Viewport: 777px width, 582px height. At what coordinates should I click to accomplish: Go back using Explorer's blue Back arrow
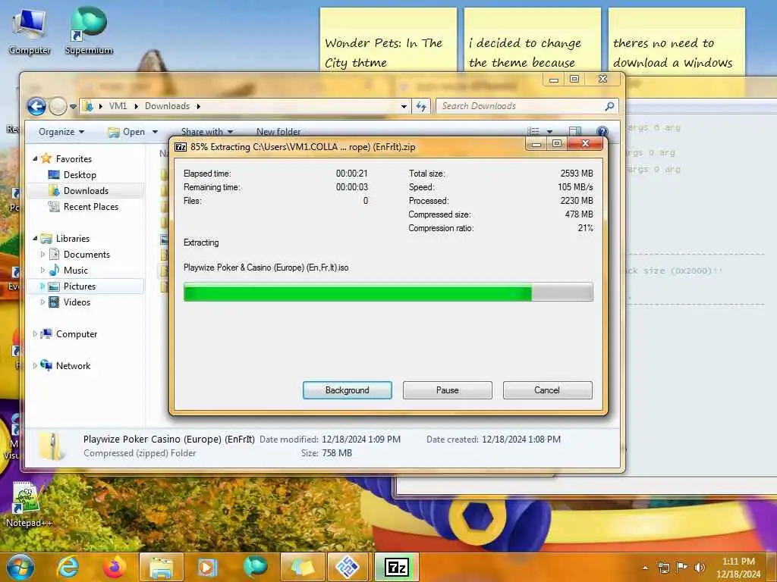click(x=36, y=106)
